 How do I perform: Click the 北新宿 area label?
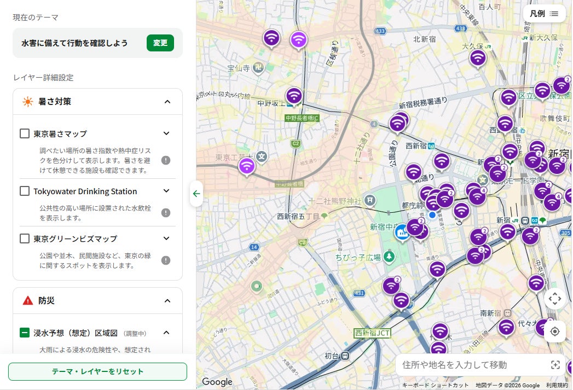(x=424, y=39)
